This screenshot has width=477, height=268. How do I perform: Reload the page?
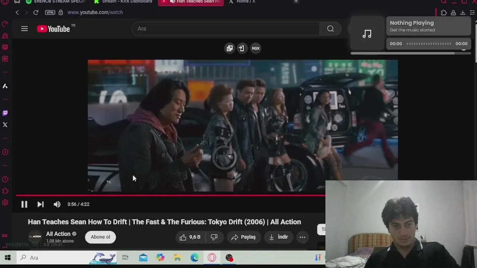point(36,12)
